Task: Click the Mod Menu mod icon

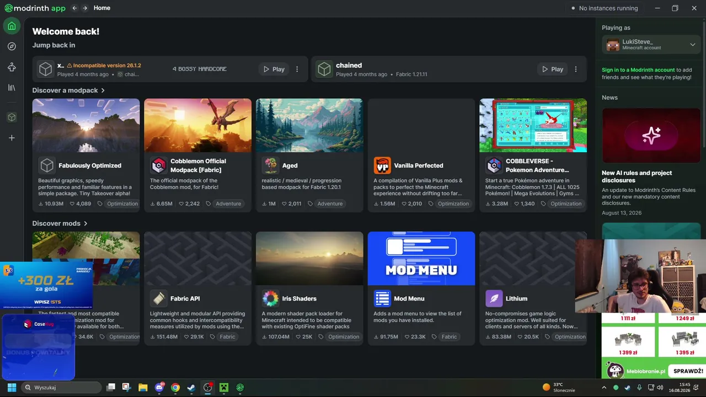Action: (382, 298)
